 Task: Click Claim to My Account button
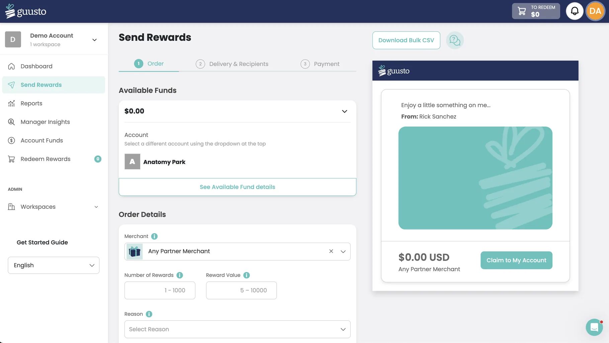click(516, 260)
